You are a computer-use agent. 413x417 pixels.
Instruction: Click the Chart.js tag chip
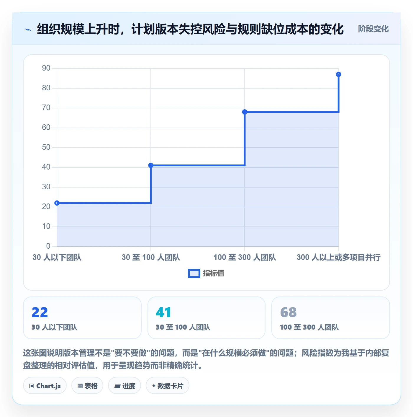coord(45,385)
